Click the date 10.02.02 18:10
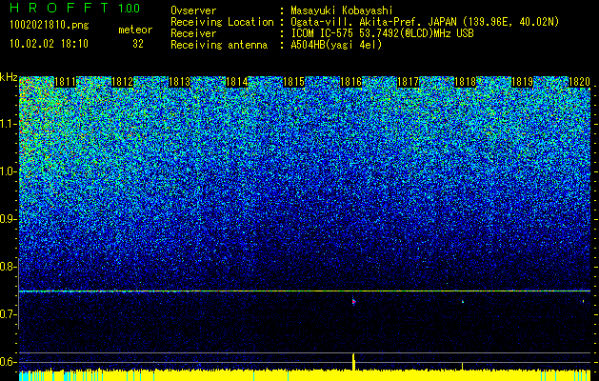This screenshot has width=599, height=381. (49, 44)
